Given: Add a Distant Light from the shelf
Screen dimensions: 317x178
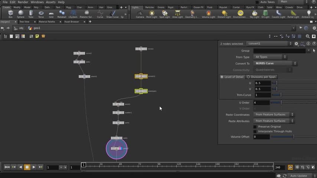Looking at the screenshot, I should pyautogui.click(x=224, y=14).
